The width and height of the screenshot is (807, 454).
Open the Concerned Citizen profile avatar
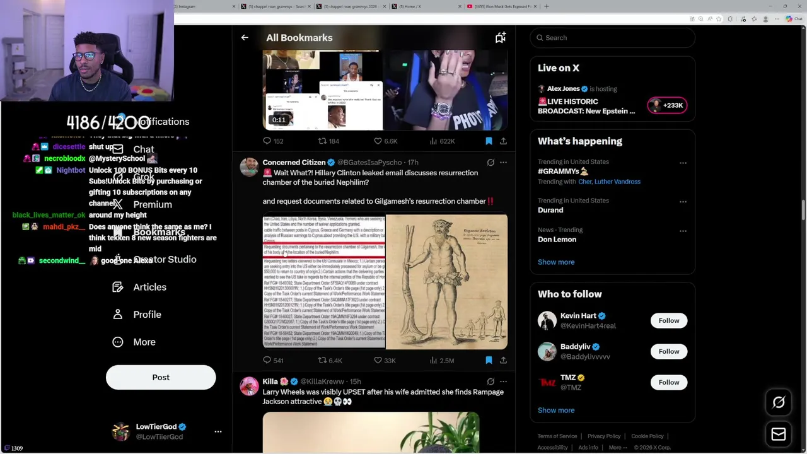pyautogui.click(x=249, y=168)
